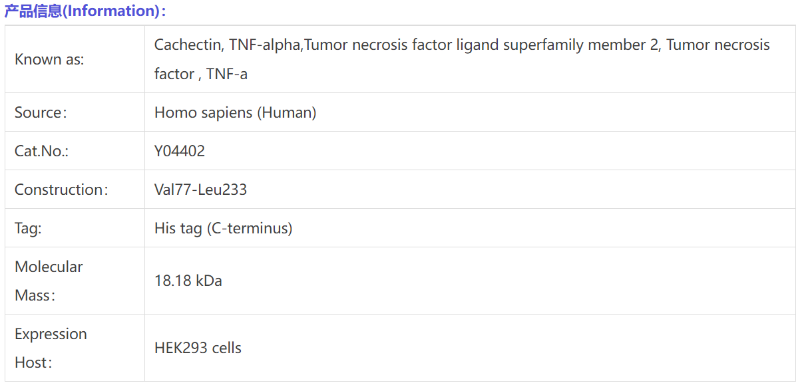The width and height of the screenshot is (800, 385).
Task: Click the "TNF-a" alias text
Action: click(x=227, y=74)
